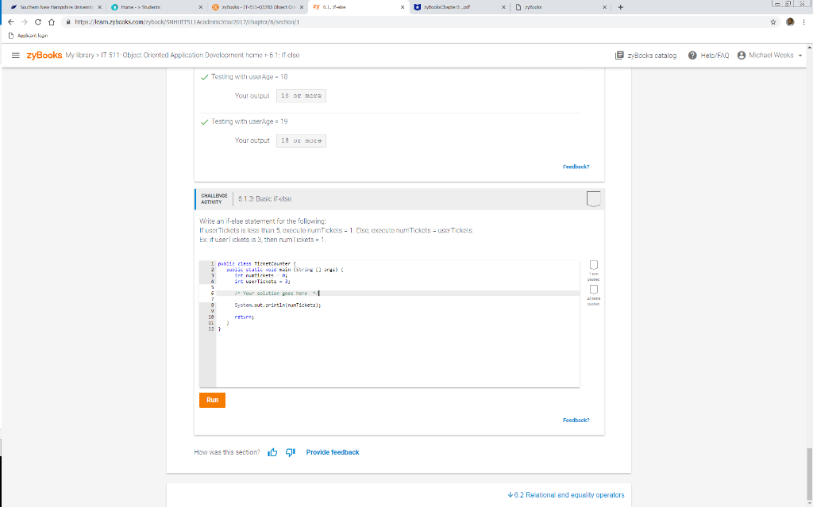Open the Chrome three-dot menu
The width and height of the screenshot is (813, 507).
tap(805, 23)
